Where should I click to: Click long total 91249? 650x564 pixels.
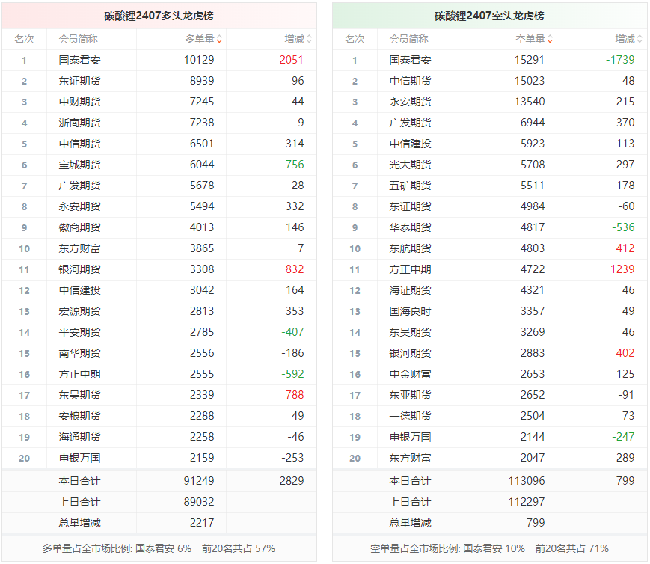(x=199, y=481)
